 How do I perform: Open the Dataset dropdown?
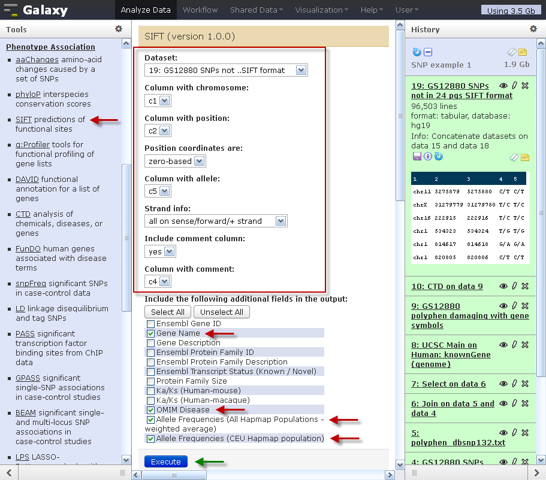[226, 70]
